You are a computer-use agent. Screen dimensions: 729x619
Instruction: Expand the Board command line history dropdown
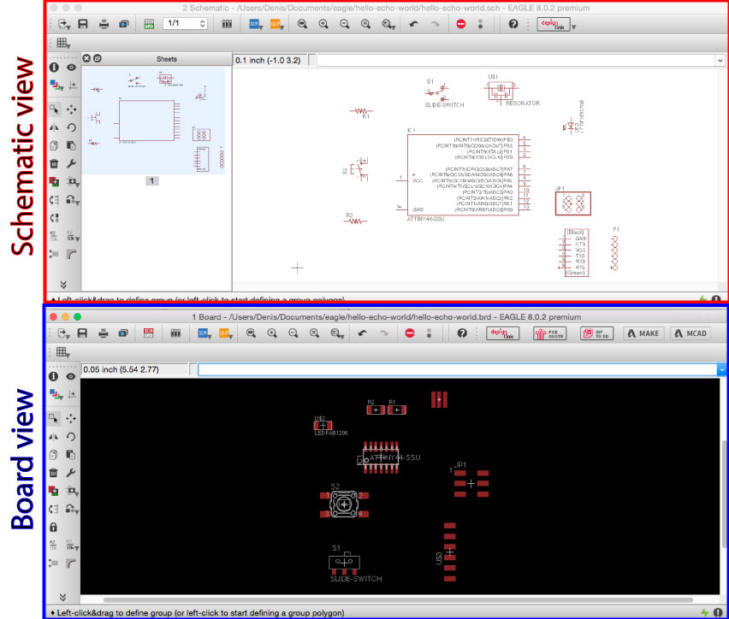tap(721, 370)
